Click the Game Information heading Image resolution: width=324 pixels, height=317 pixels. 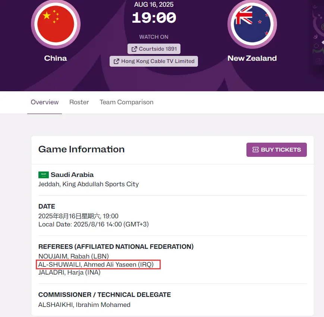[x=81, y=149]
